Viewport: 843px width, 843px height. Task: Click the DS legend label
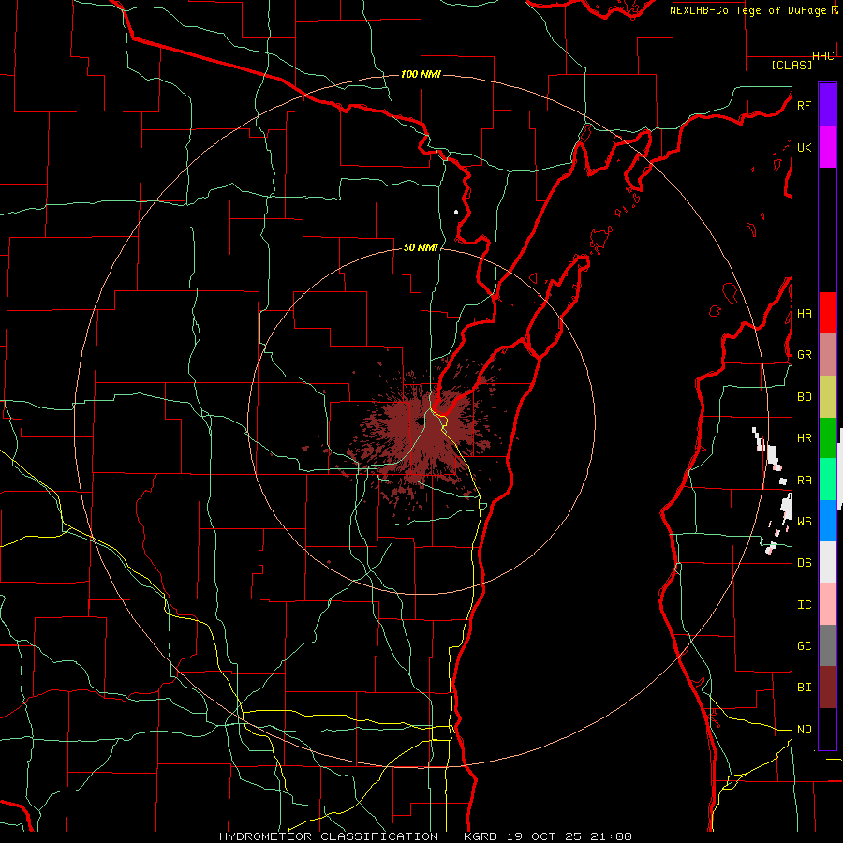click(x=804, y=562)
